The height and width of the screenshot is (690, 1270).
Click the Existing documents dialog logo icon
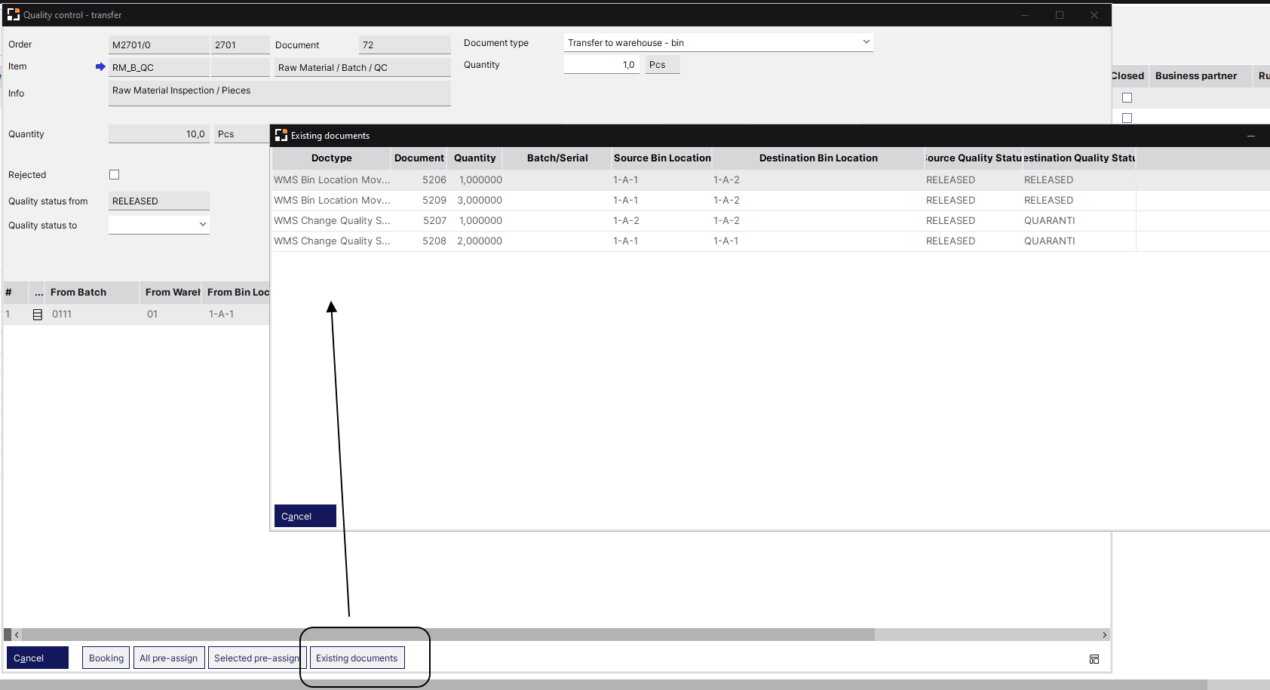[281, 135]
